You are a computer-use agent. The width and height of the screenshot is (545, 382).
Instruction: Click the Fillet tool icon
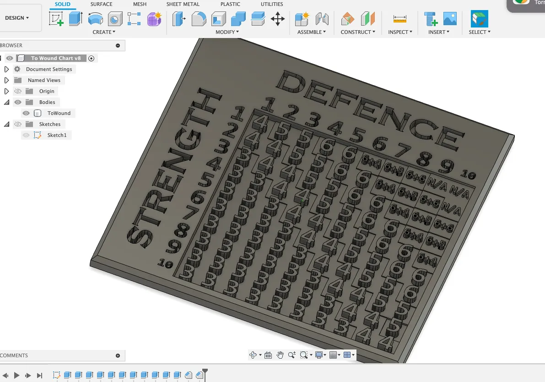click(x=199, y=19)
